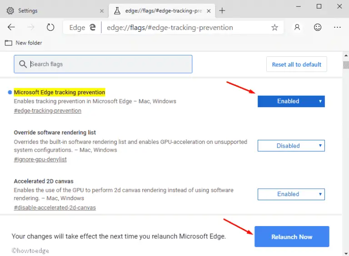349x256 pixels.
Task: Focus the Search flags field
Action: [103, 64]
